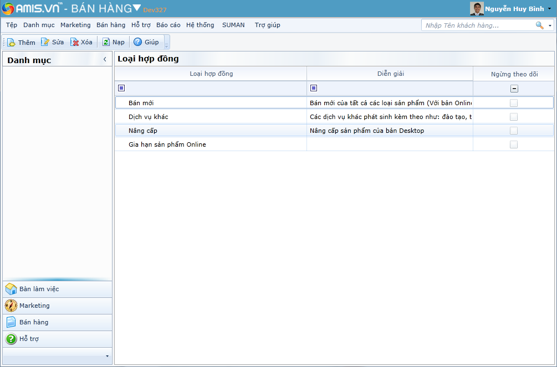Click the Nạp (Reload) toolbar icon
The image size is (557, 367).
click(x=106, y=42)
